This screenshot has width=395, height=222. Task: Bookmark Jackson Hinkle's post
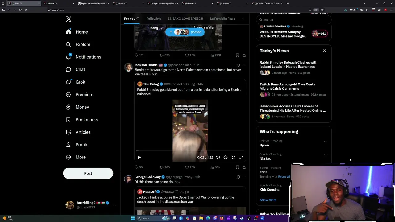237,167
